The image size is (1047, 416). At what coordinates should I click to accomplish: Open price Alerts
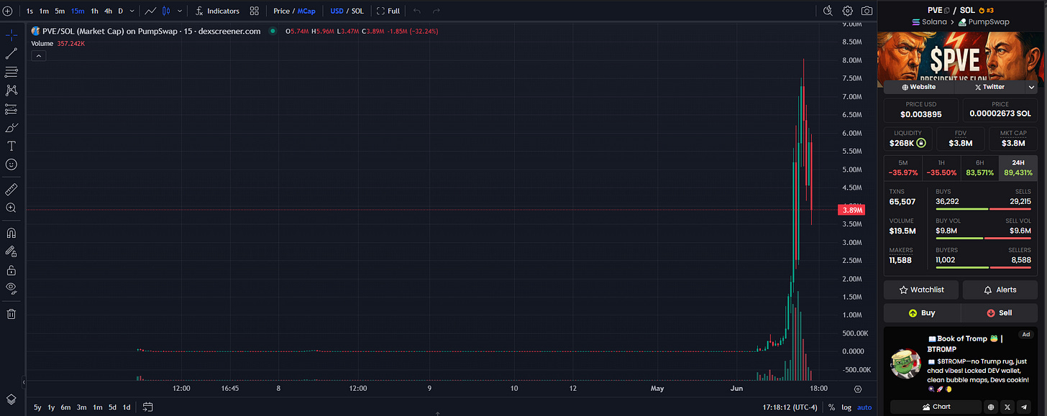coord(1000,290)
